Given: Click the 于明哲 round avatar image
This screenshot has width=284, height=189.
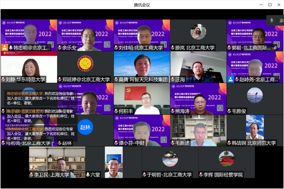Looking at the screenshot, I should pos(170,159).
